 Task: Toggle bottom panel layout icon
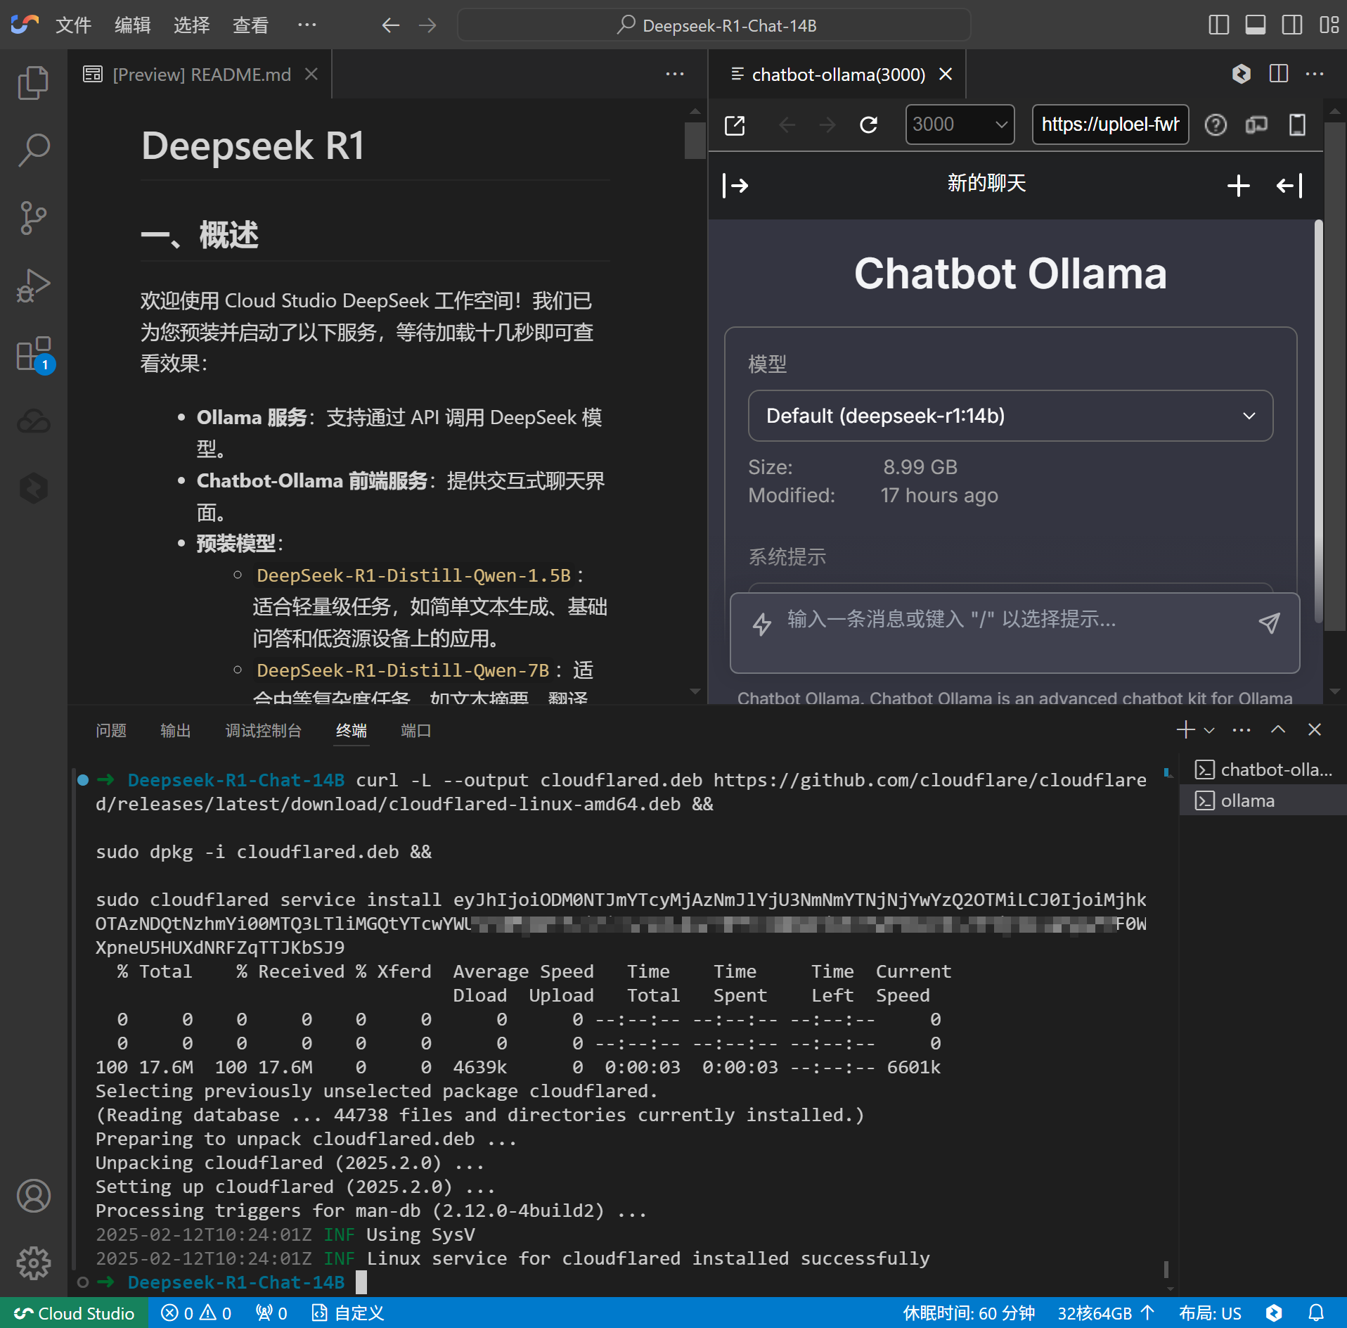[x=1255, y=25]
